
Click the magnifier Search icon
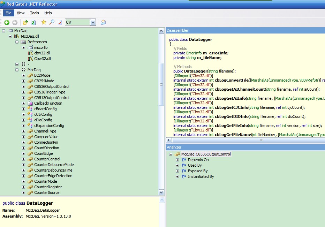click(52, 22)
